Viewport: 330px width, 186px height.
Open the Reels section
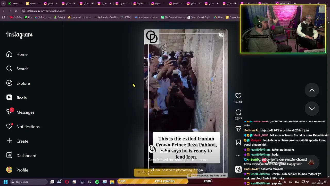[21, 98]
